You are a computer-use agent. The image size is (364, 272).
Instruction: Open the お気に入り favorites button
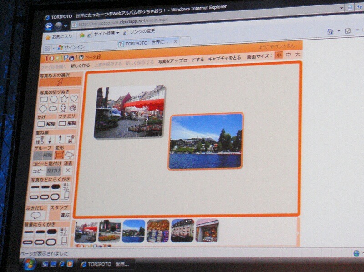tap(59, 37)
